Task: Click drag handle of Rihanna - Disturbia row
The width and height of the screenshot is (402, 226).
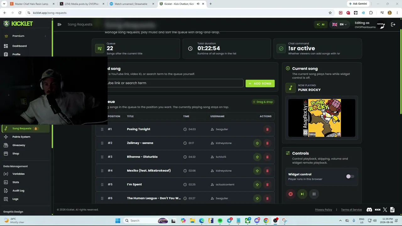Action: (x=102, y=157)
